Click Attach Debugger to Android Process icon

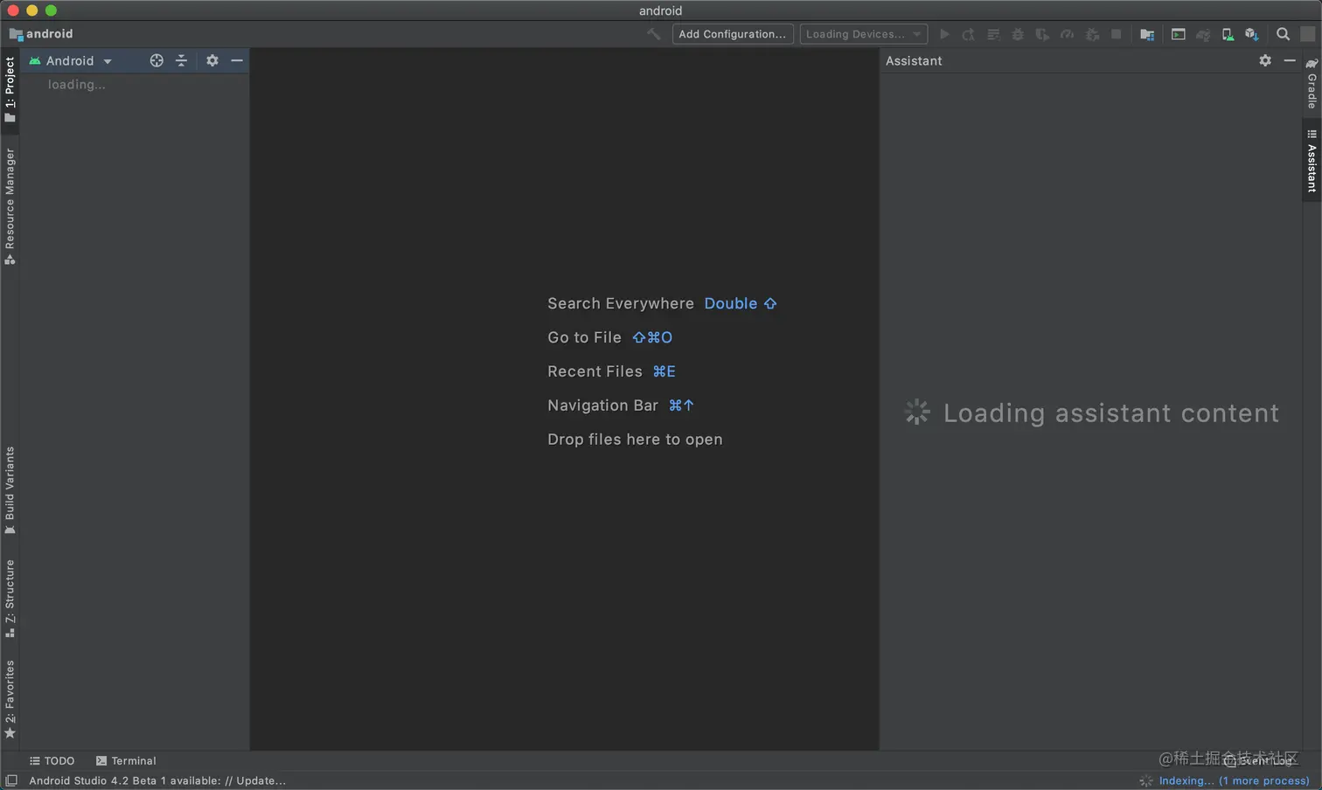1092,34
